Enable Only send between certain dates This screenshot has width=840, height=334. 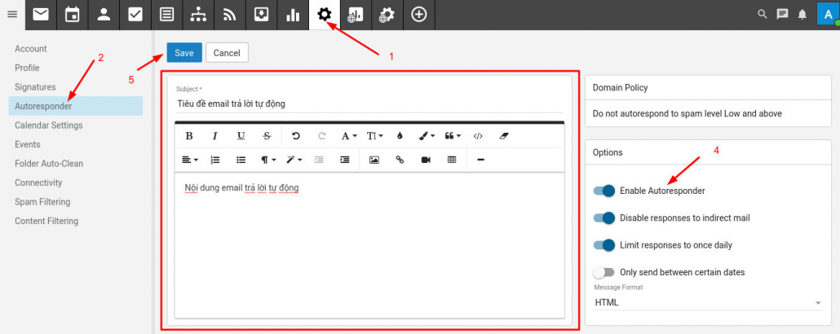[x=603, y=272]
